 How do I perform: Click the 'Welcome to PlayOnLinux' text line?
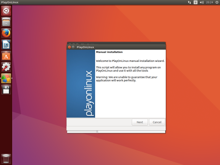[130, 61]
